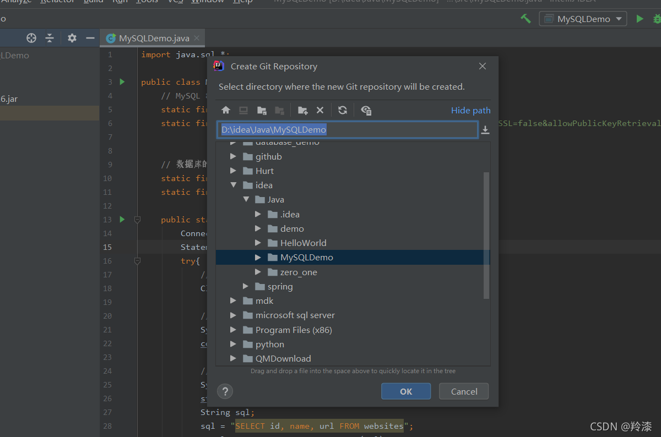This screenshot has width=661, height=437.
Task: Open recent path history arrow beside path field
Action: pyautogui.click(x=485, y=130)
